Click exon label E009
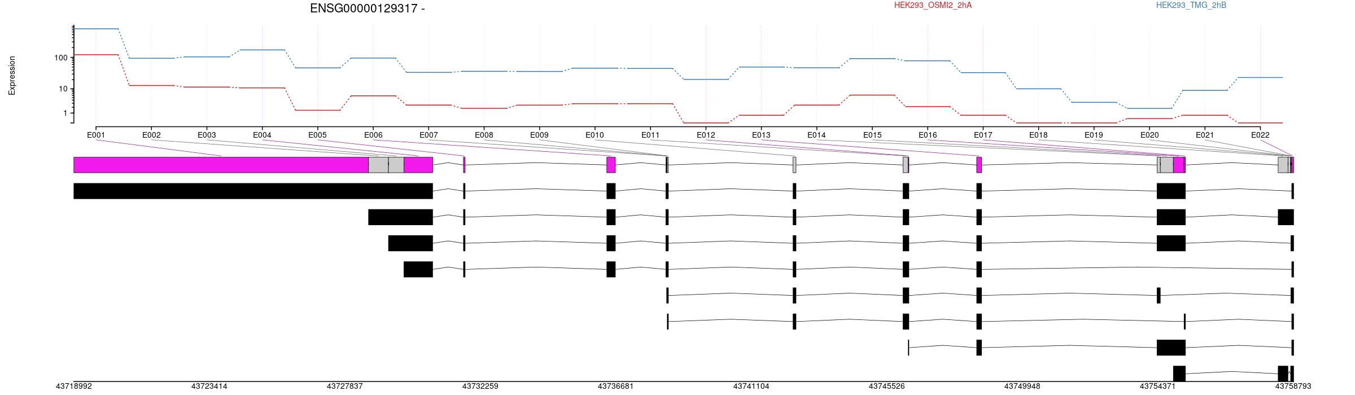1355x395 pixels. (539, 135)
